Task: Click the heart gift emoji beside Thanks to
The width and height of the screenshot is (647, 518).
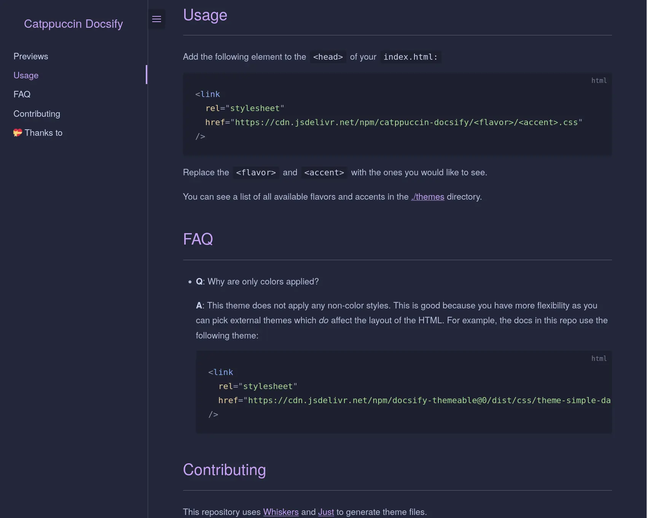Action: [x=18, y=133]
